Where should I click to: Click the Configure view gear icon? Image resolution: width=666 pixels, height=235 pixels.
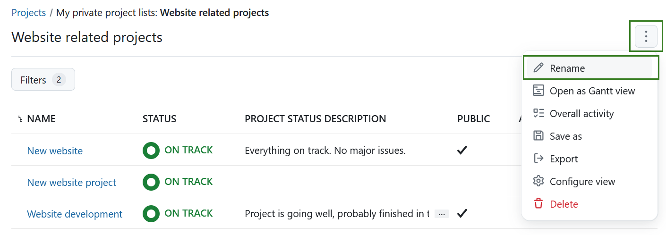point(538,181)
